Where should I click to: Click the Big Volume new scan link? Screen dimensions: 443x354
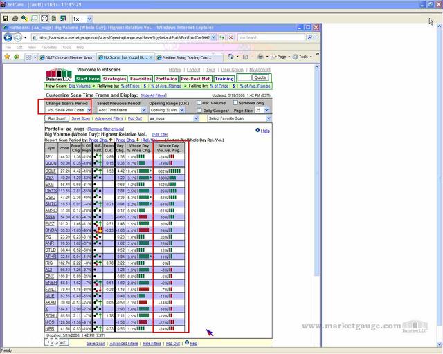coord(80,86)
